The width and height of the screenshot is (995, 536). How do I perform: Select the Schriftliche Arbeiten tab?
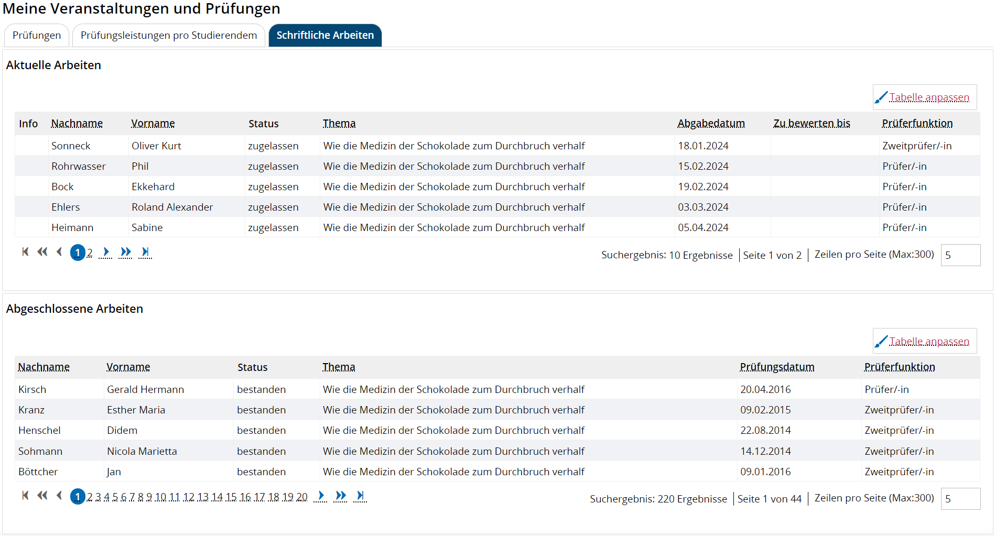(x=325, y=35)
